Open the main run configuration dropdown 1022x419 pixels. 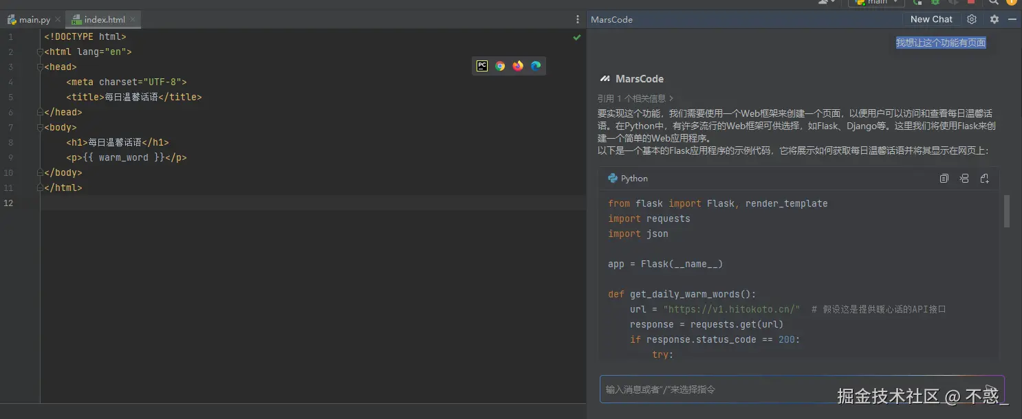pyautogui.click(x=876, y=2)
